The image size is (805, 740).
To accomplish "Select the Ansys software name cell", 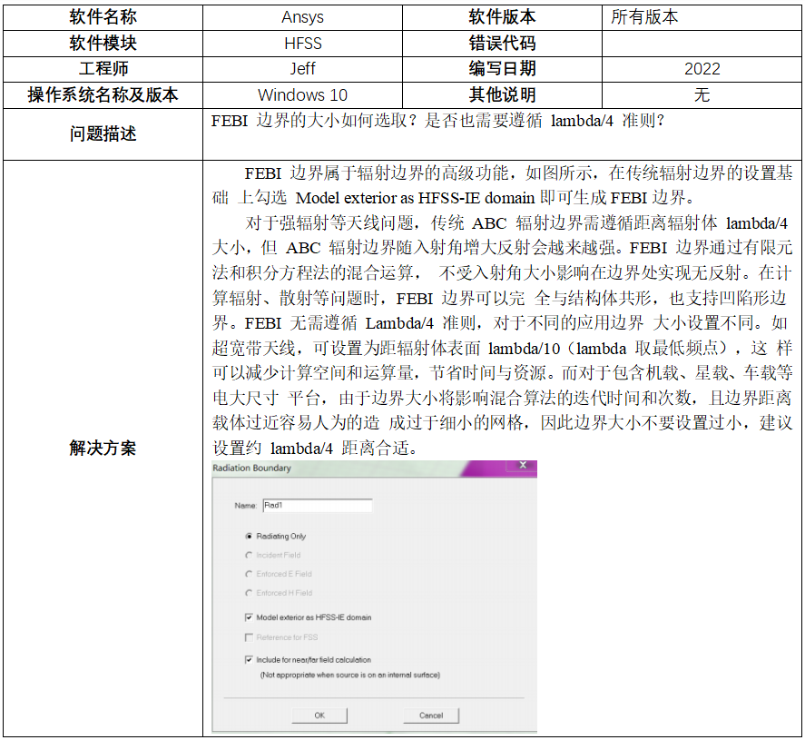I will (x=302, y=17).
